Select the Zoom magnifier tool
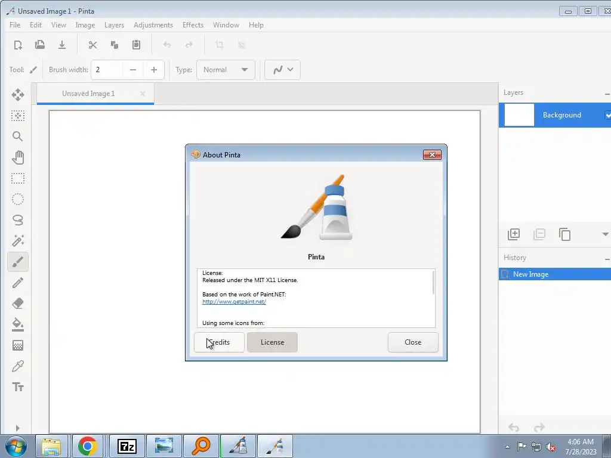The width and height of the screenshot is (611, 458). tap(18, 137)
